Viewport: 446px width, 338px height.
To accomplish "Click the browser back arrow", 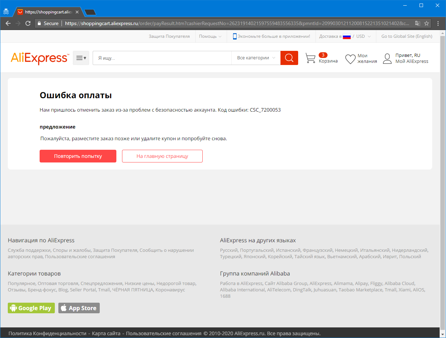I will [x=8, y=23].
